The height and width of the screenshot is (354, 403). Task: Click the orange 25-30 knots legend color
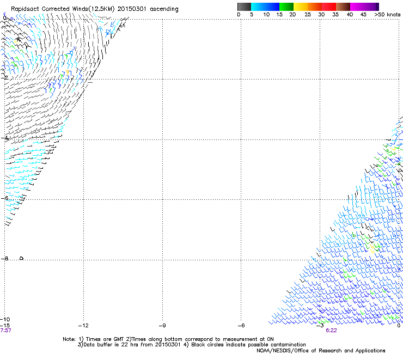point(315,7)
